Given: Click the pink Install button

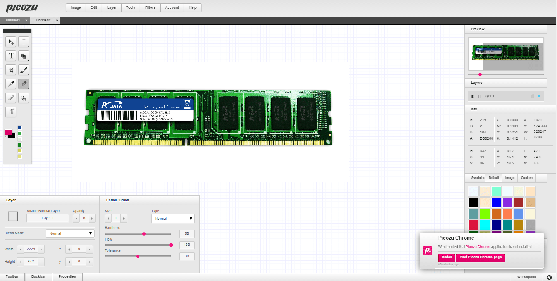Looking at the screenshot, I should coord(447,258).
